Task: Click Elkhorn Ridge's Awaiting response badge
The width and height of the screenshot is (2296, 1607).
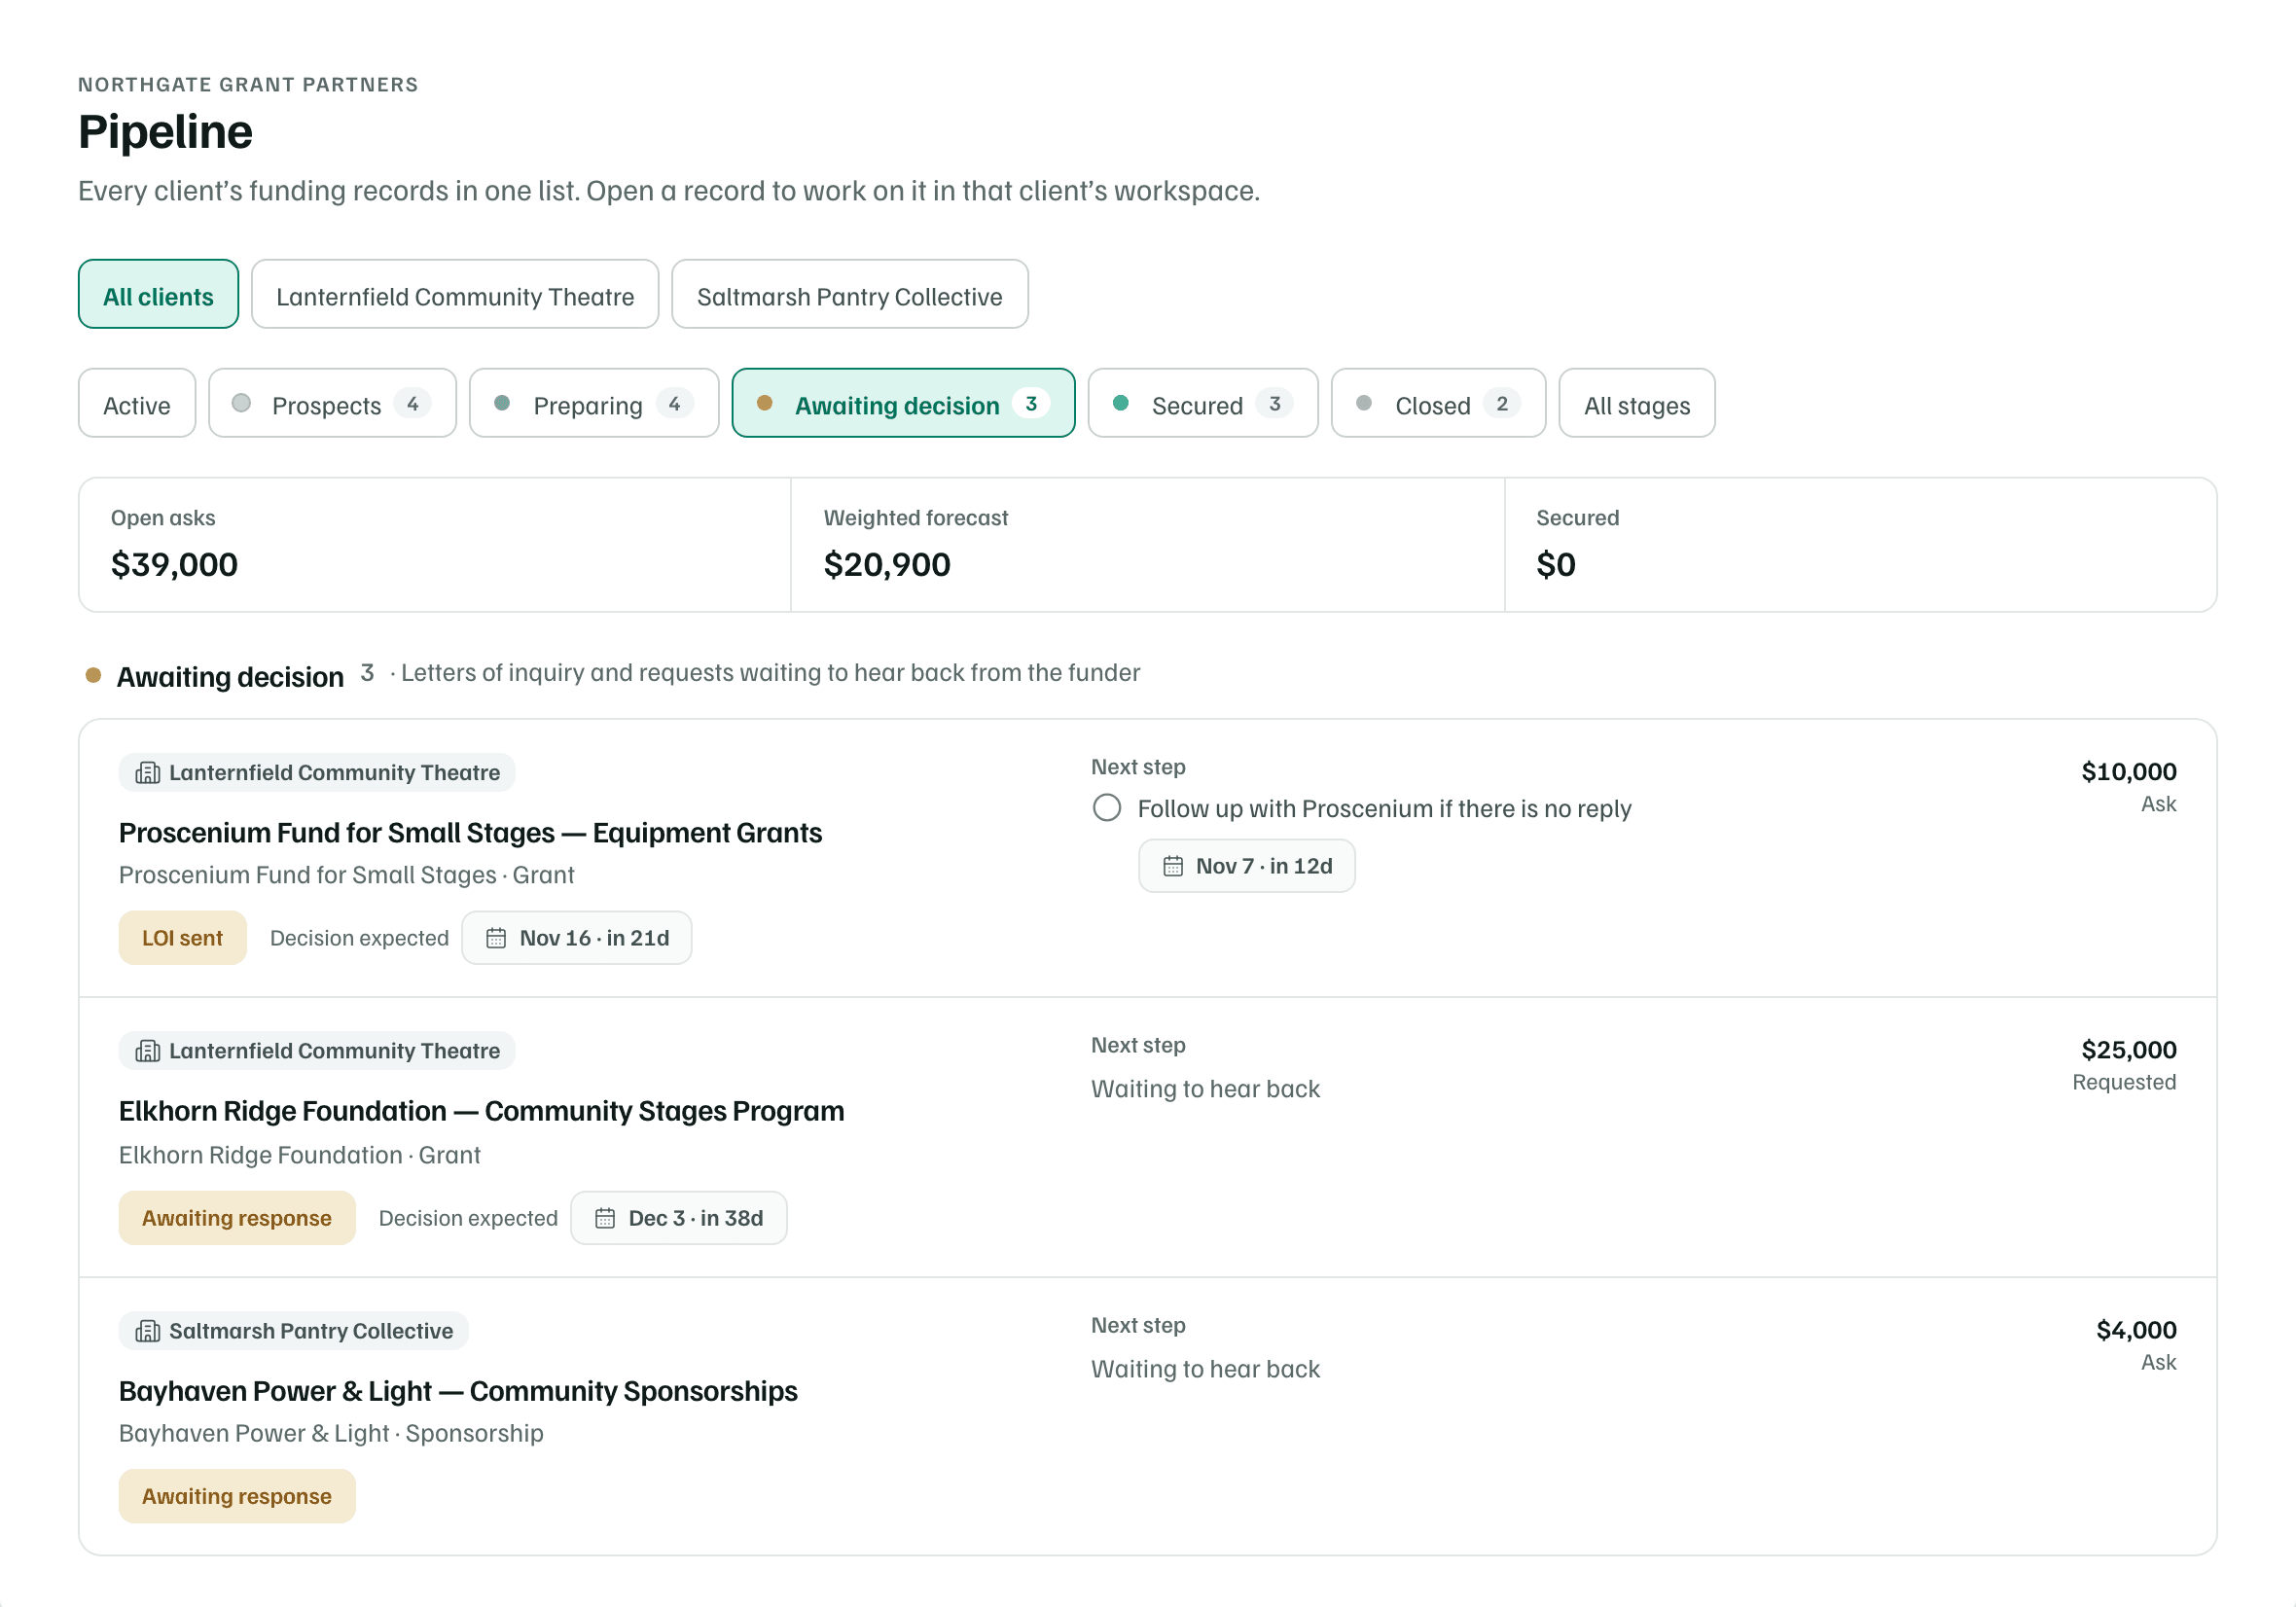Action: [x=237, y=1218]
